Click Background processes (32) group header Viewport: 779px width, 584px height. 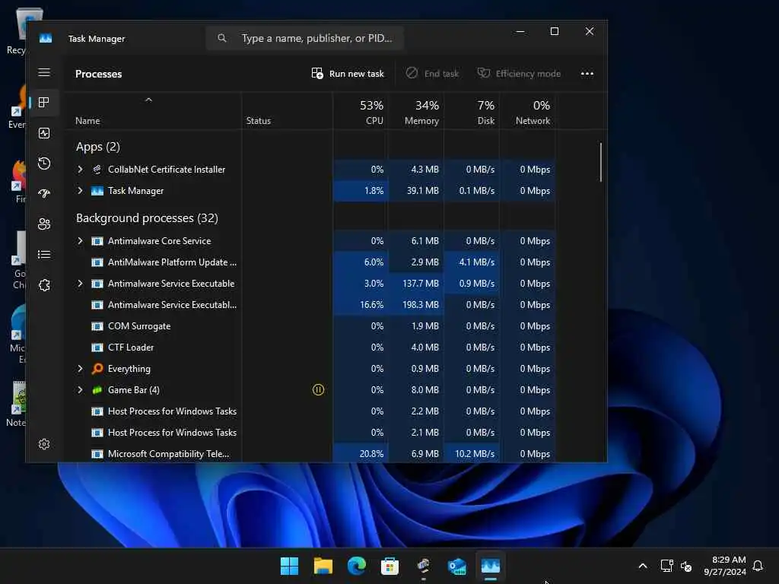(x=147, y=218)
